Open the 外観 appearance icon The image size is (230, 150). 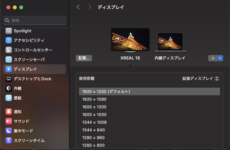point(9,89)
